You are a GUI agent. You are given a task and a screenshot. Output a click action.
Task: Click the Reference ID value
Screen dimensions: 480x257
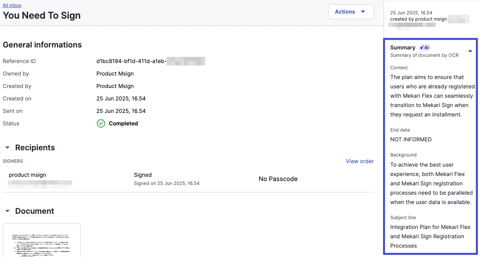(150, 61)
